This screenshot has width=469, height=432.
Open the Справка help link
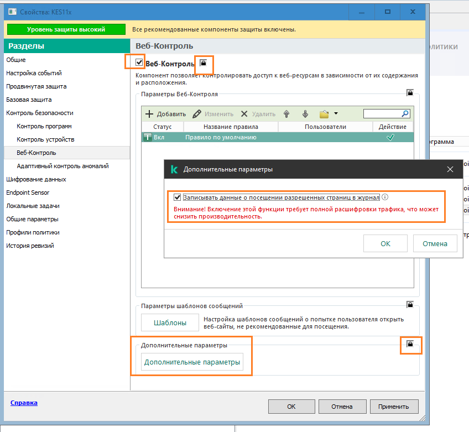coord(24,403)
